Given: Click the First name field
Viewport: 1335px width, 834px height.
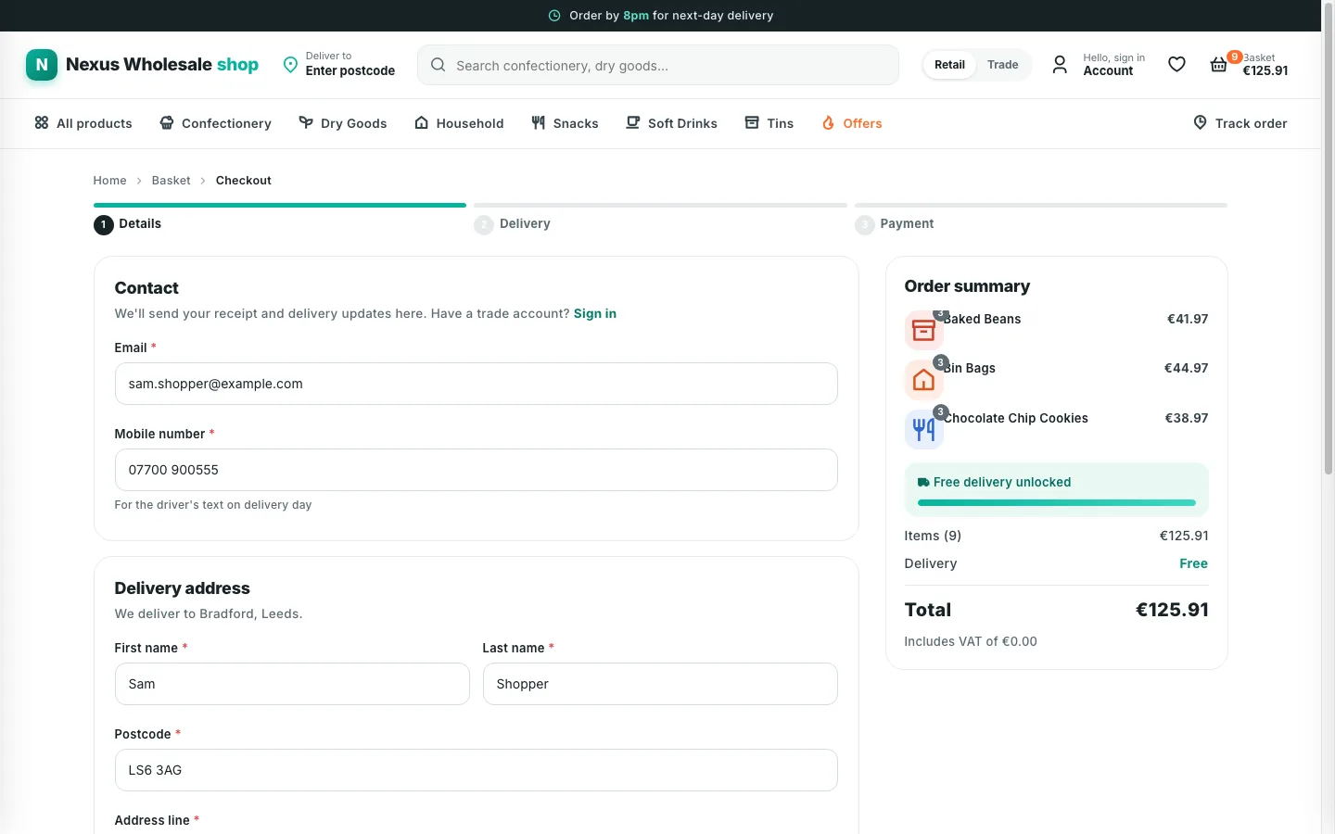Looking at the screenshot, I should (x=292, y=684).
